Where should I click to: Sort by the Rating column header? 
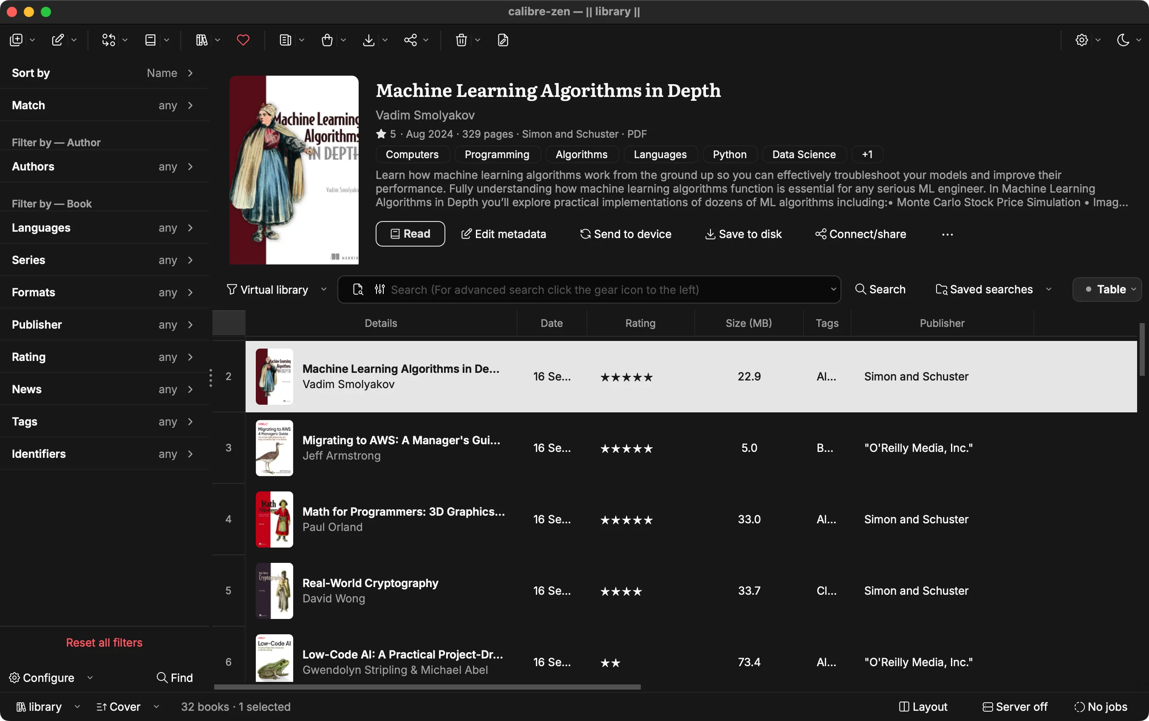640,324
